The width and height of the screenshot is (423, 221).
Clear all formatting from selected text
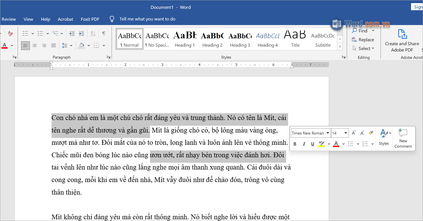[11, 34]
